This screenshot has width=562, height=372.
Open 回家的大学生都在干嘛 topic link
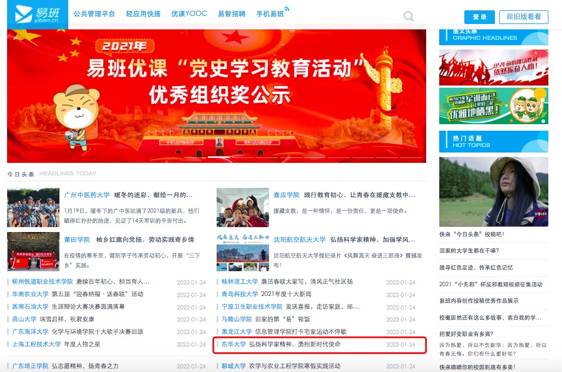tap(469, 251)
